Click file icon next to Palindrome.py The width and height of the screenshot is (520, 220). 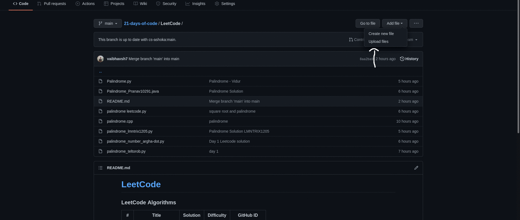tap(100, 81)
